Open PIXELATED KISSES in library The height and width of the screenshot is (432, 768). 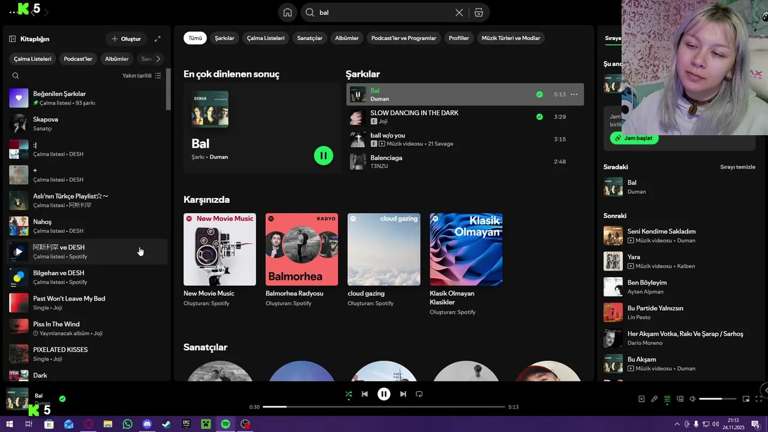(87, 354)
